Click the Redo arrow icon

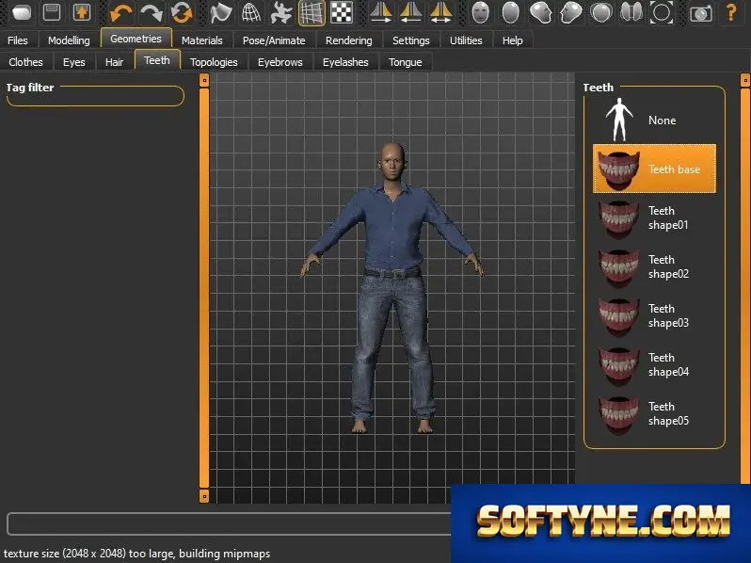click(x=152, y=12)
